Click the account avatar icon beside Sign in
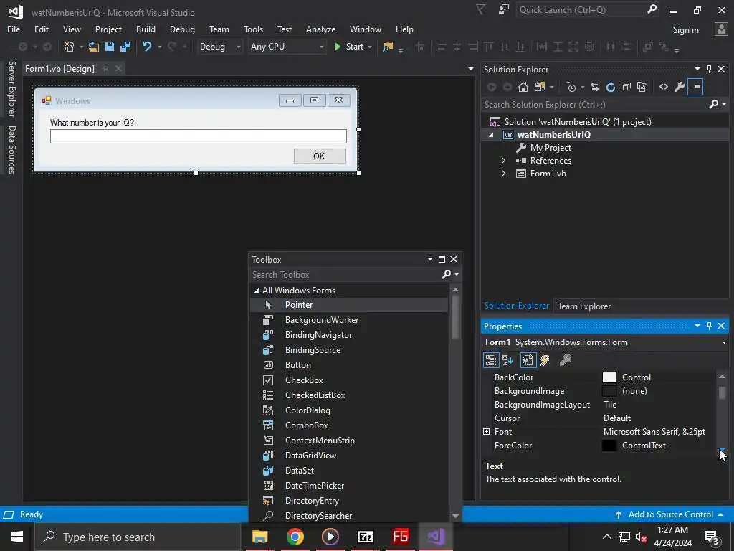Screen dimensions: 734x551 click(x=721, y=29)
